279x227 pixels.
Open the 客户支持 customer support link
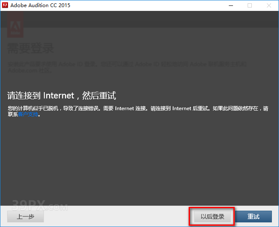click(28, 114)
